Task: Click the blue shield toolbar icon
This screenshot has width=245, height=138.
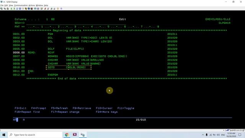Action: tap(29, 8)
